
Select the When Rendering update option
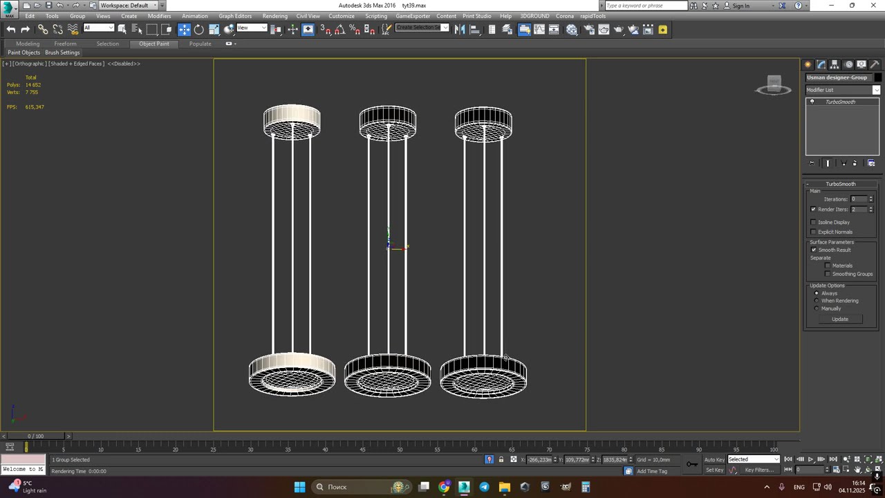click(817, 301)
